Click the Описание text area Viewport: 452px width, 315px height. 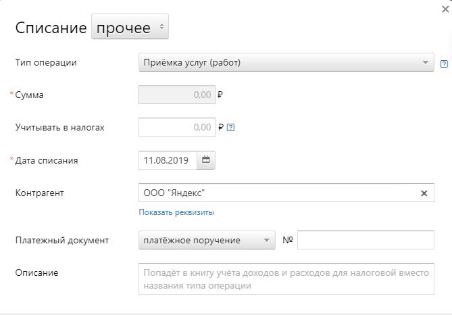(286, 279)
